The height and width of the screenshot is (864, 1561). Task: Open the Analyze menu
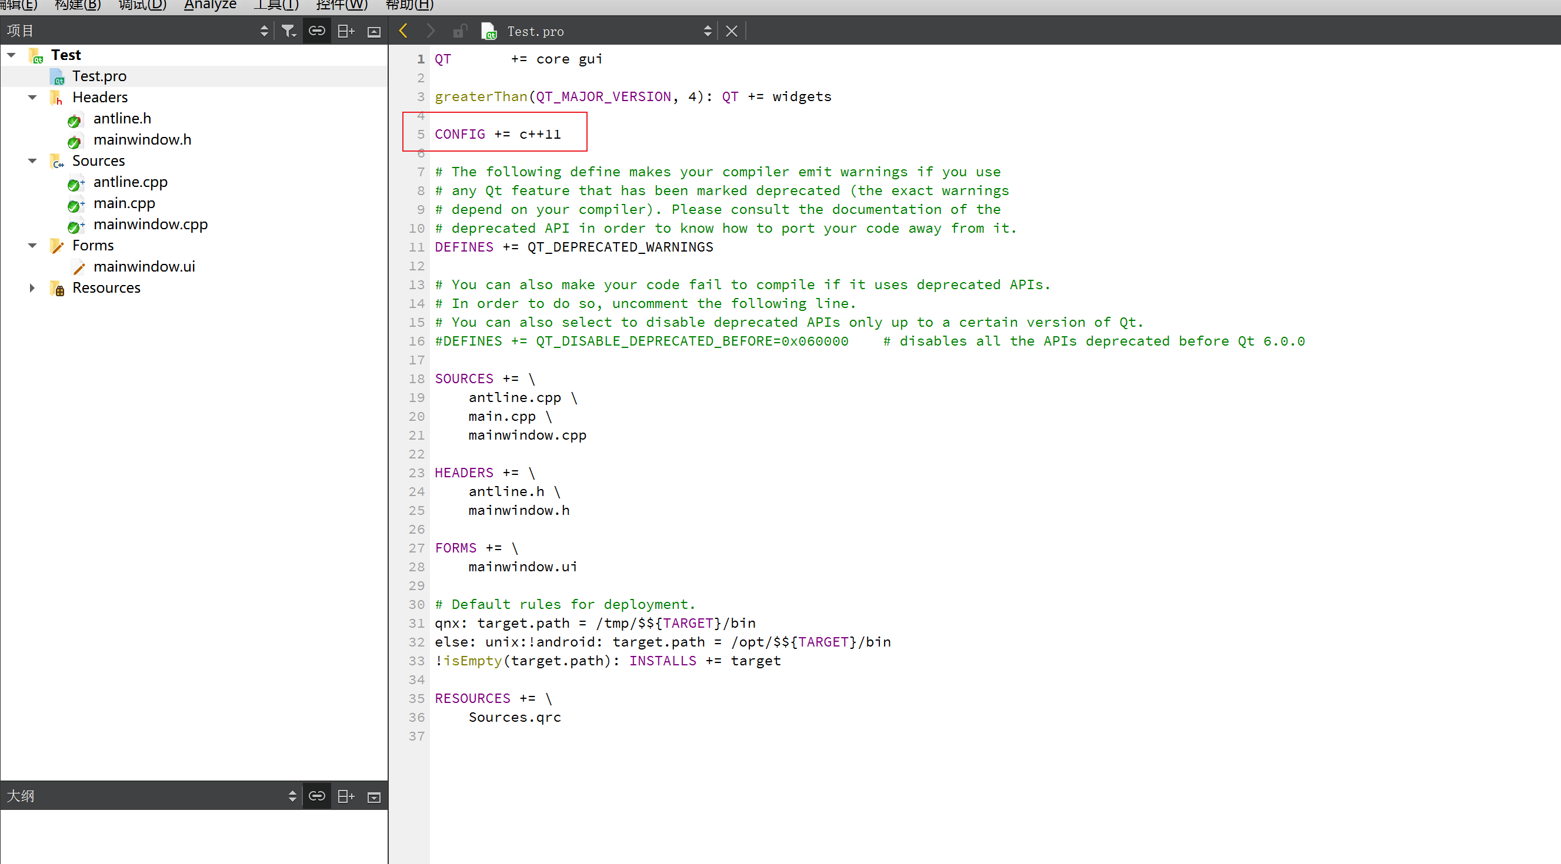tap(209, 5)
